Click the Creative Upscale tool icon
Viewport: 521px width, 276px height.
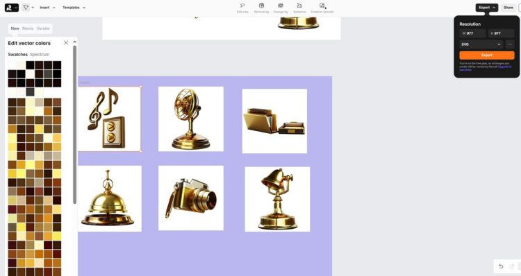click(322, 6)
